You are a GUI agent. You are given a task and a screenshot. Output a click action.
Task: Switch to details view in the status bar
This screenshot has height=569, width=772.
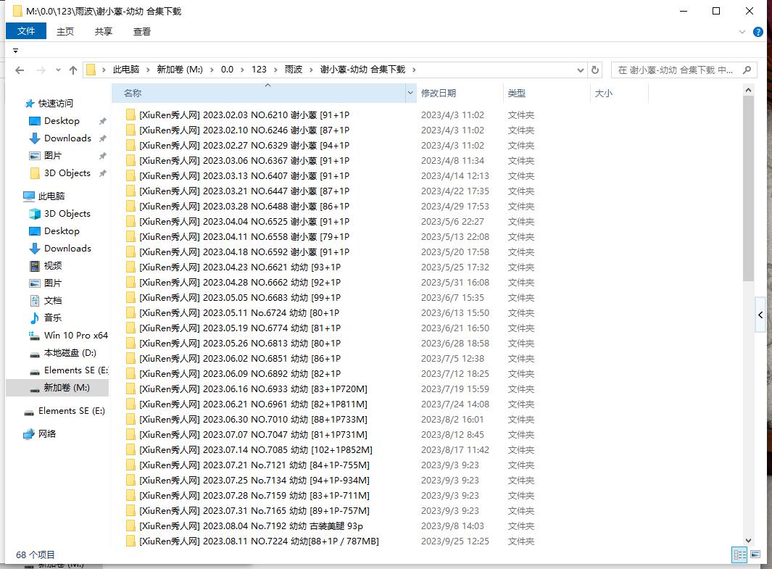coord(739,555)
